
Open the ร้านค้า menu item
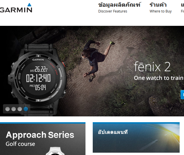point(158,5)
